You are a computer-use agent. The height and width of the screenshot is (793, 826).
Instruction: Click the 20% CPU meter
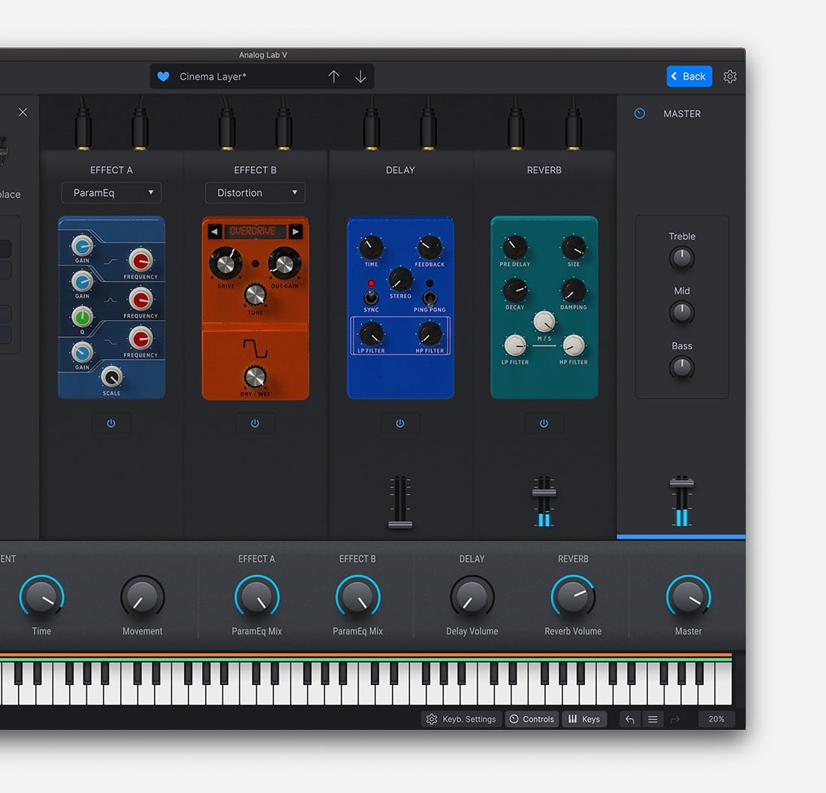click(716, 719)
